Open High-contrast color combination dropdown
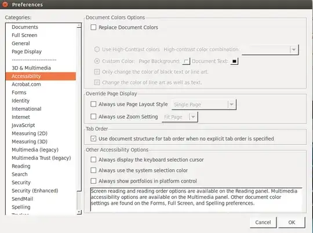This screenshot has width=313, height=233. (x=270, y=49)
